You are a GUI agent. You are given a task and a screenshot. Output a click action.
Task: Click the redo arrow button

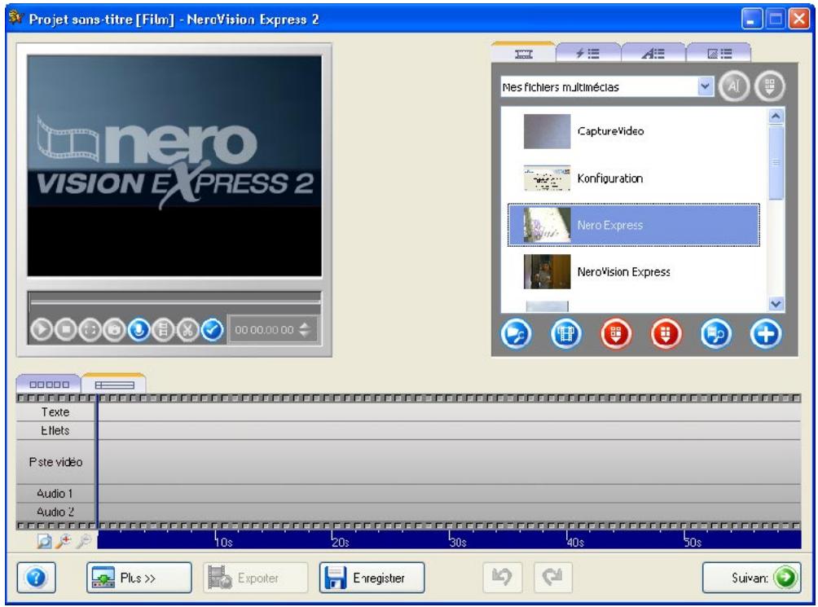click(x=552, y=578)
